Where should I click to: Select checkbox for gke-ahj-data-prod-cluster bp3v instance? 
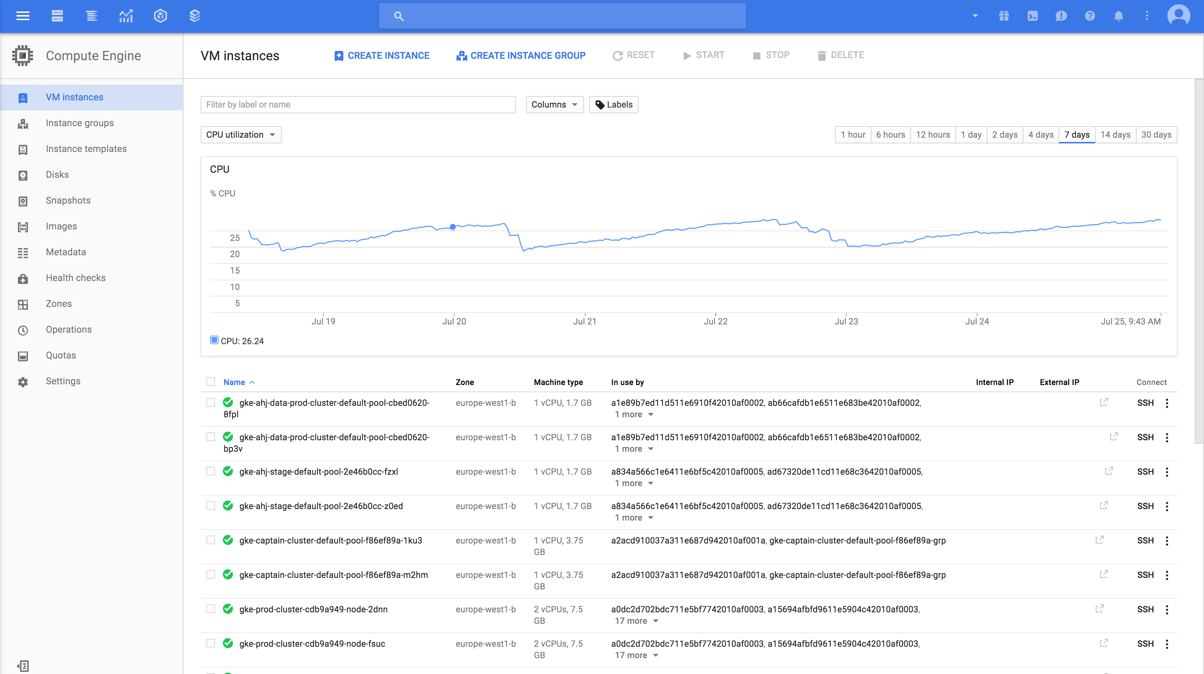pos(211,437)
